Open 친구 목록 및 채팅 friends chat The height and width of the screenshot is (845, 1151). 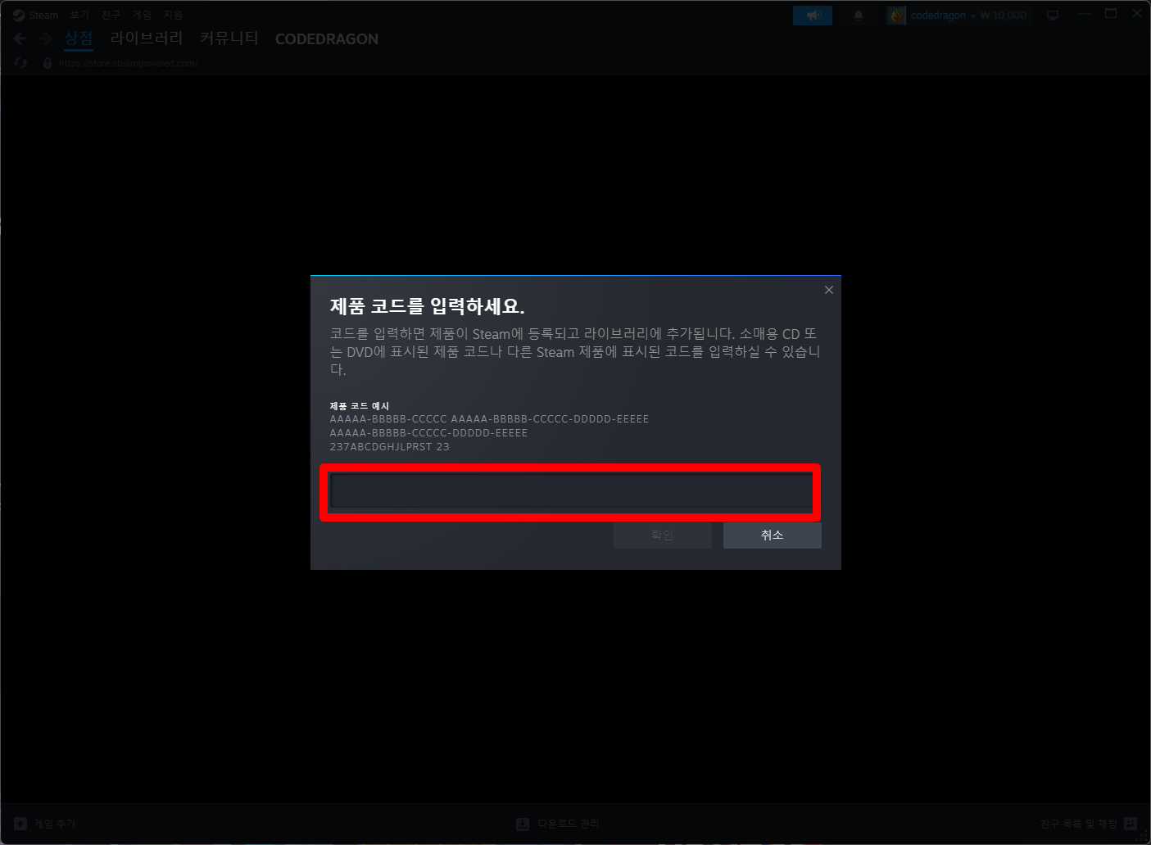[x=1089, y=824]
